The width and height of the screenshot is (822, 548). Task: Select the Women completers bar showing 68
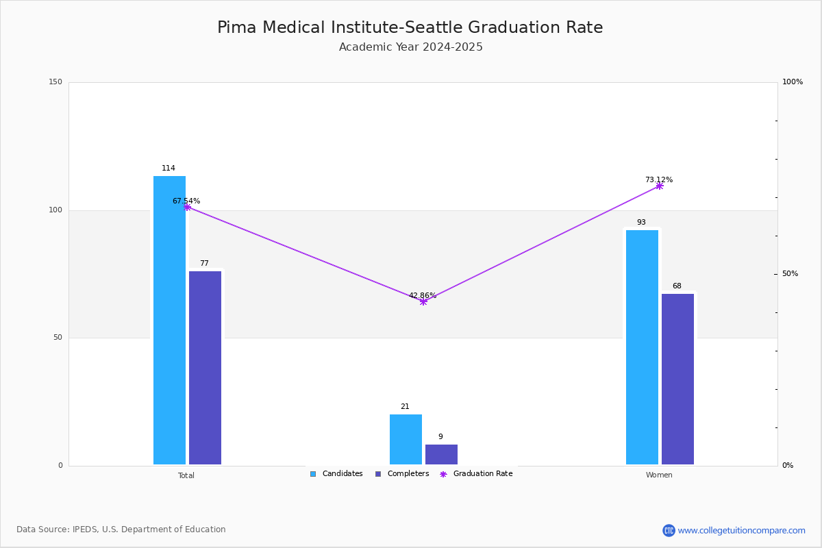[x=677, y=379]
